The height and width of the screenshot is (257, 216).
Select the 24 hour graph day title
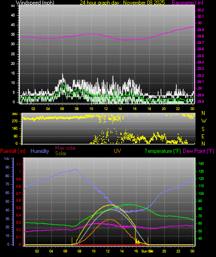tap(122, 3)
